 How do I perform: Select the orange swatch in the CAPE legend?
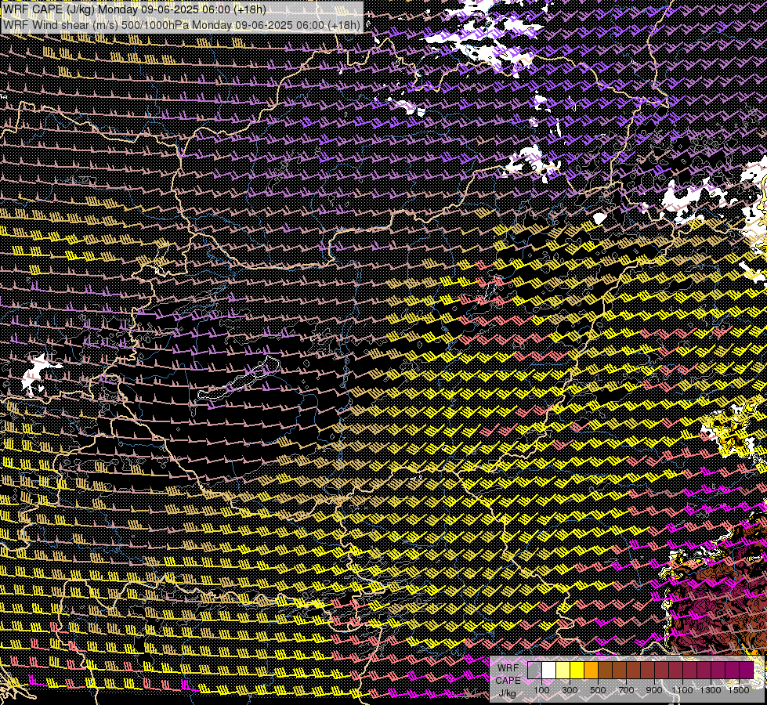coord(591,670)
